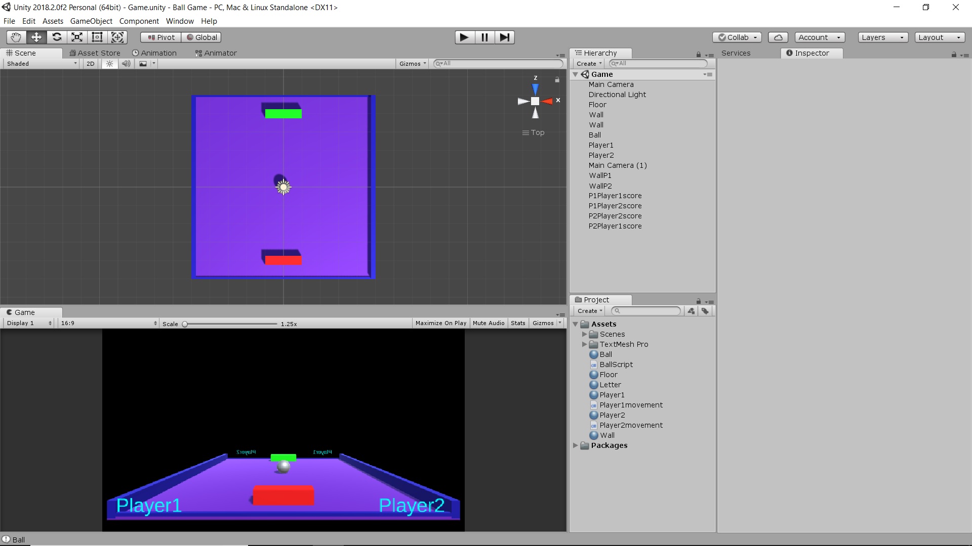Toggle scene audio speaker icon
The image size is (972, 546).
click(126, 64)
